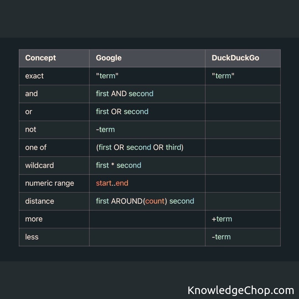Click the "exact" concept label

click(x=34, y=76)
